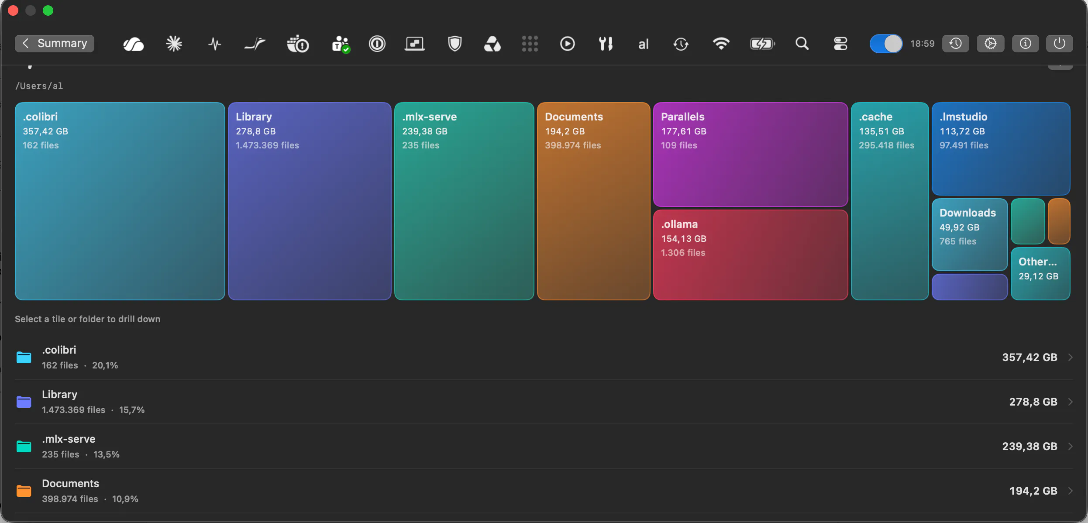
Task: Click the curve graph icon
Action: click(255, 44)
